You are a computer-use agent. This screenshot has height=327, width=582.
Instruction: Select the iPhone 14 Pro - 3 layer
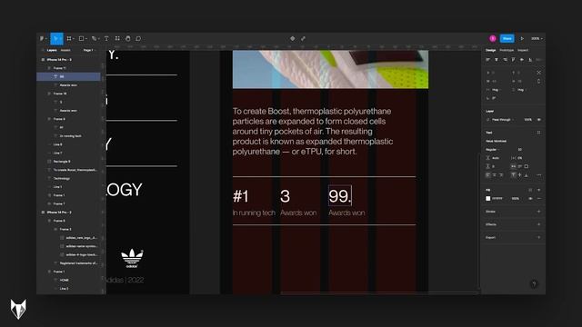[58, 60]
